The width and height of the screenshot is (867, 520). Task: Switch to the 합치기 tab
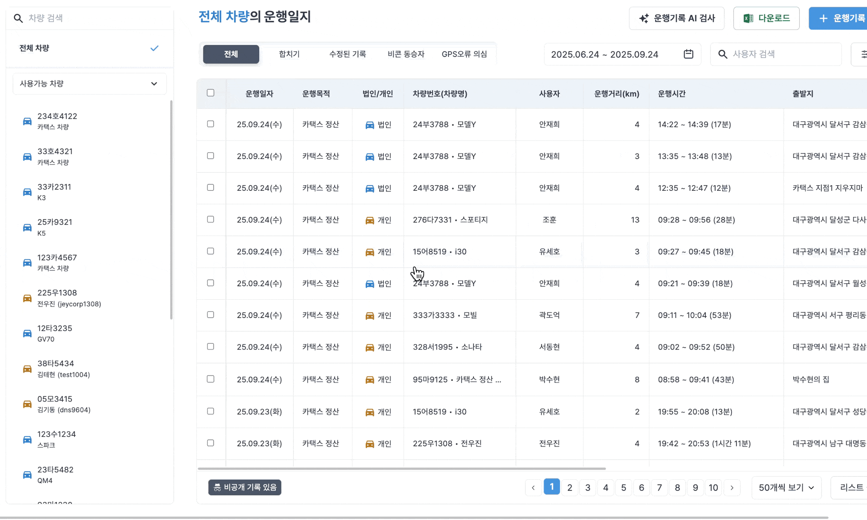point(289,54)
